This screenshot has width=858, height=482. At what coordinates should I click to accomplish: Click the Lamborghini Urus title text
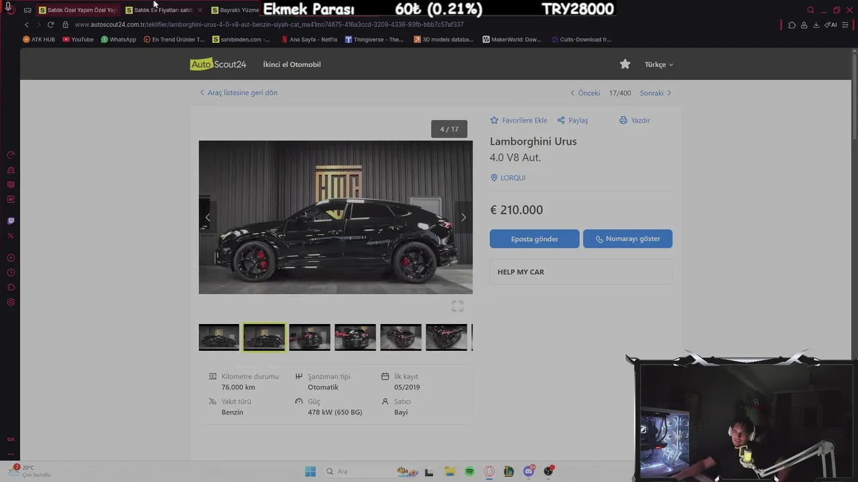(533, 141)
